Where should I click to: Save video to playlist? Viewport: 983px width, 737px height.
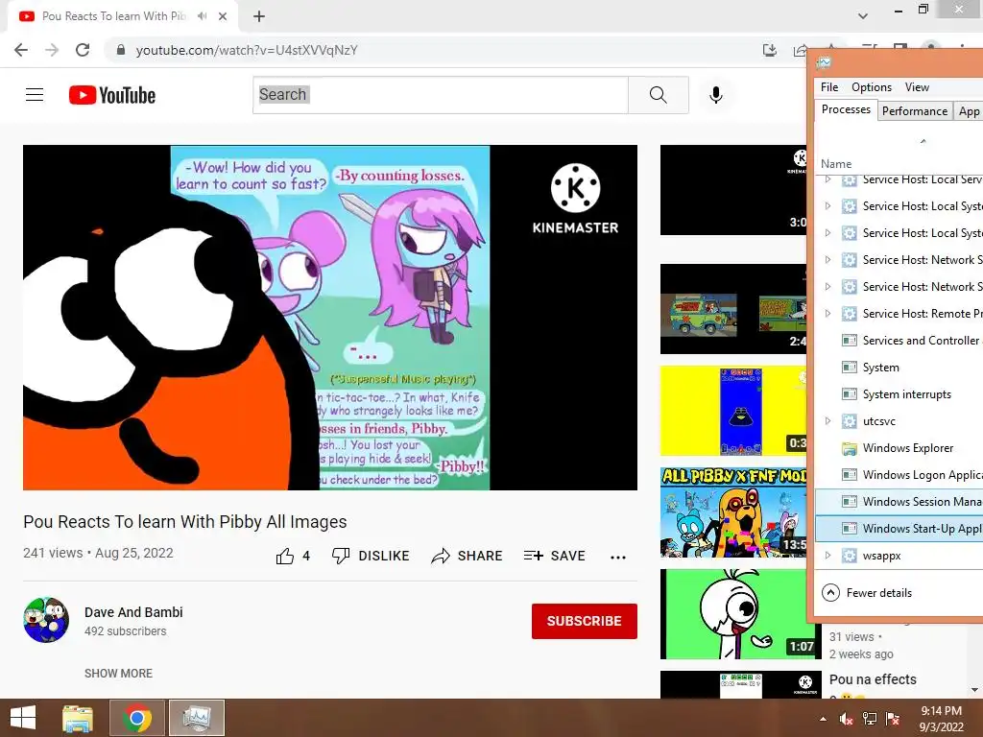(554, 556)
